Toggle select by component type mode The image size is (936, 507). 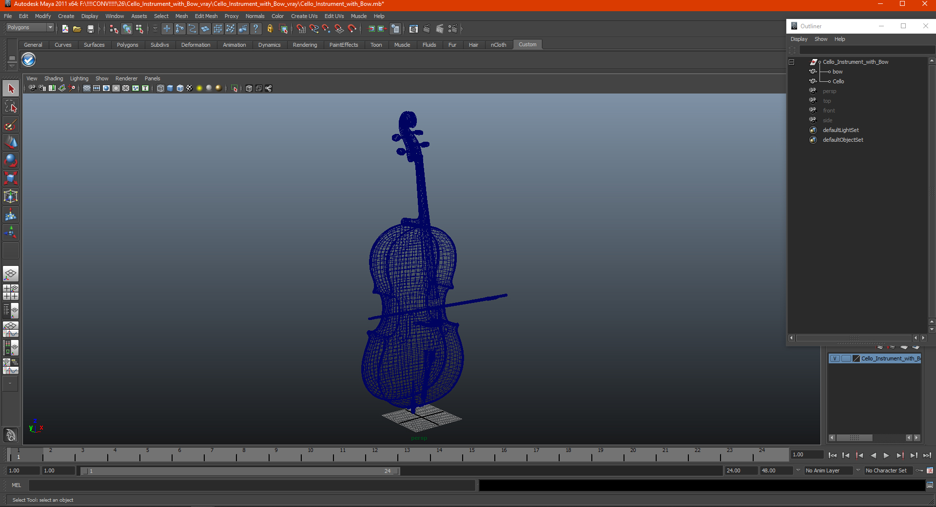pos(139,29)
